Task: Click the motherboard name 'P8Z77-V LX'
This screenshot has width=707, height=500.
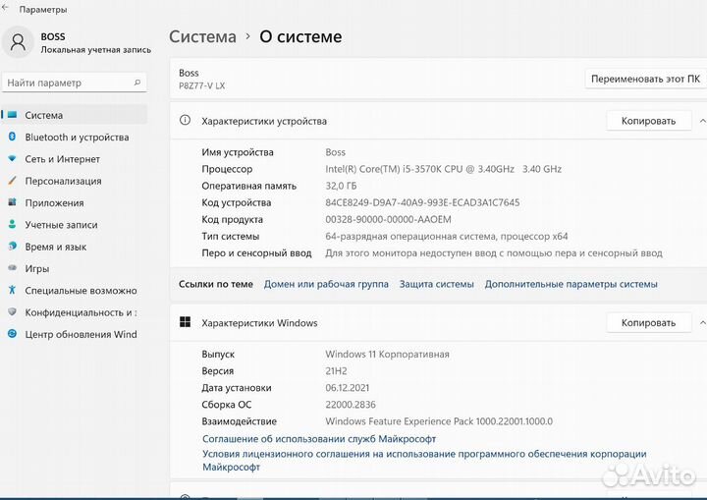Action: 201,85
